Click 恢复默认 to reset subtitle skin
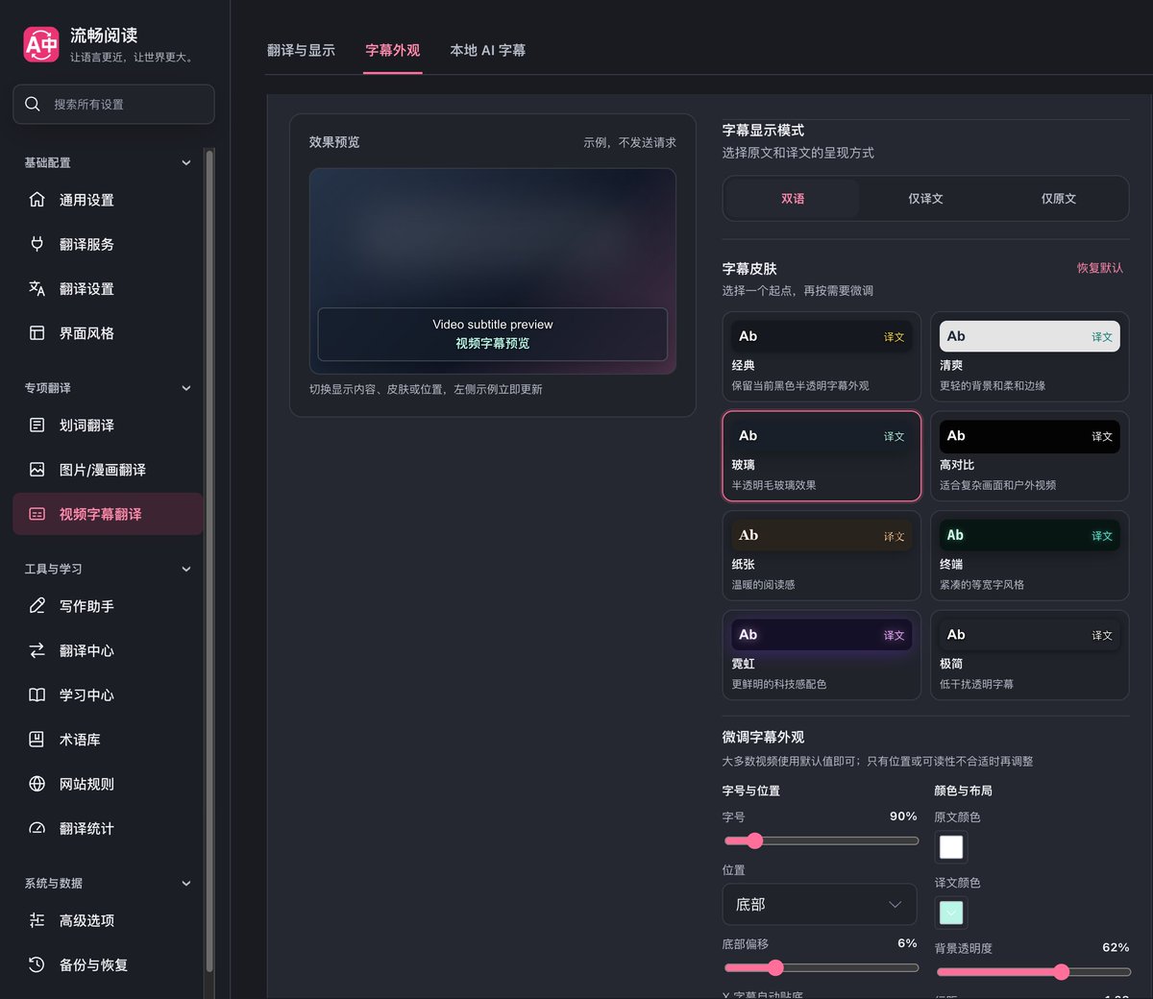Image resolution: width=1153 pixels, height=999 pixels. click(x=1099, y=268)
